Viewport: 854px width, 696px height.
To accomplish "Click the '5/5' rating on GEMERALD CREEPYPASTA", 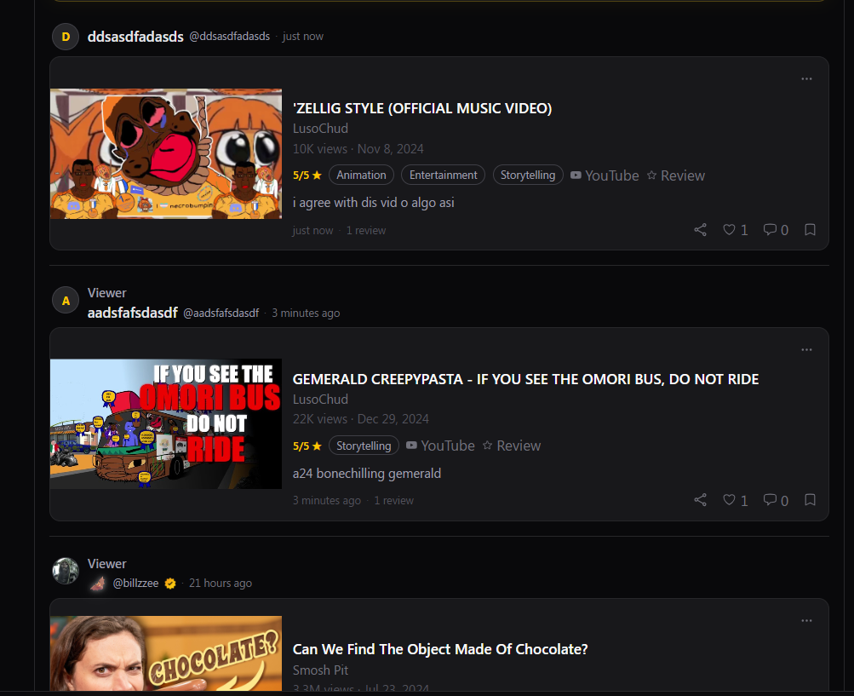I will [307, 446].
